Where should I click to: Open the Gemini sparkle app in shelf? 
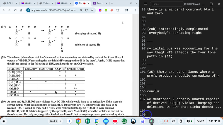69,121
